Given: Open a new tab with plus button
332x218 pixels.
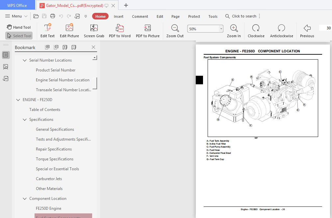Looking at the screenshot, I should (126, 5).
